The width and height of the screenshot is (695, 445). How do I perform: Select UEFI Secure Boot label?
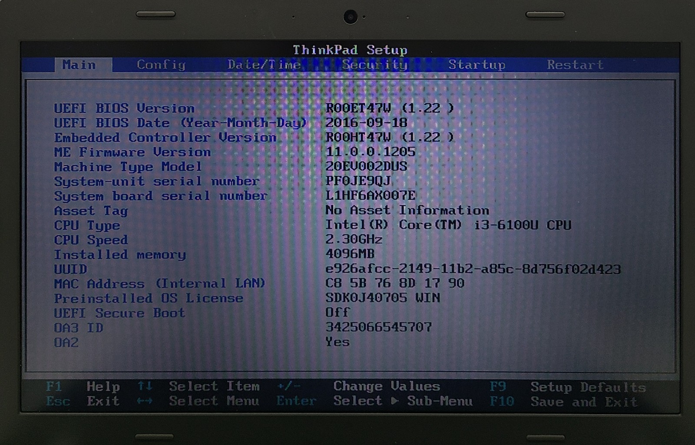120,313
